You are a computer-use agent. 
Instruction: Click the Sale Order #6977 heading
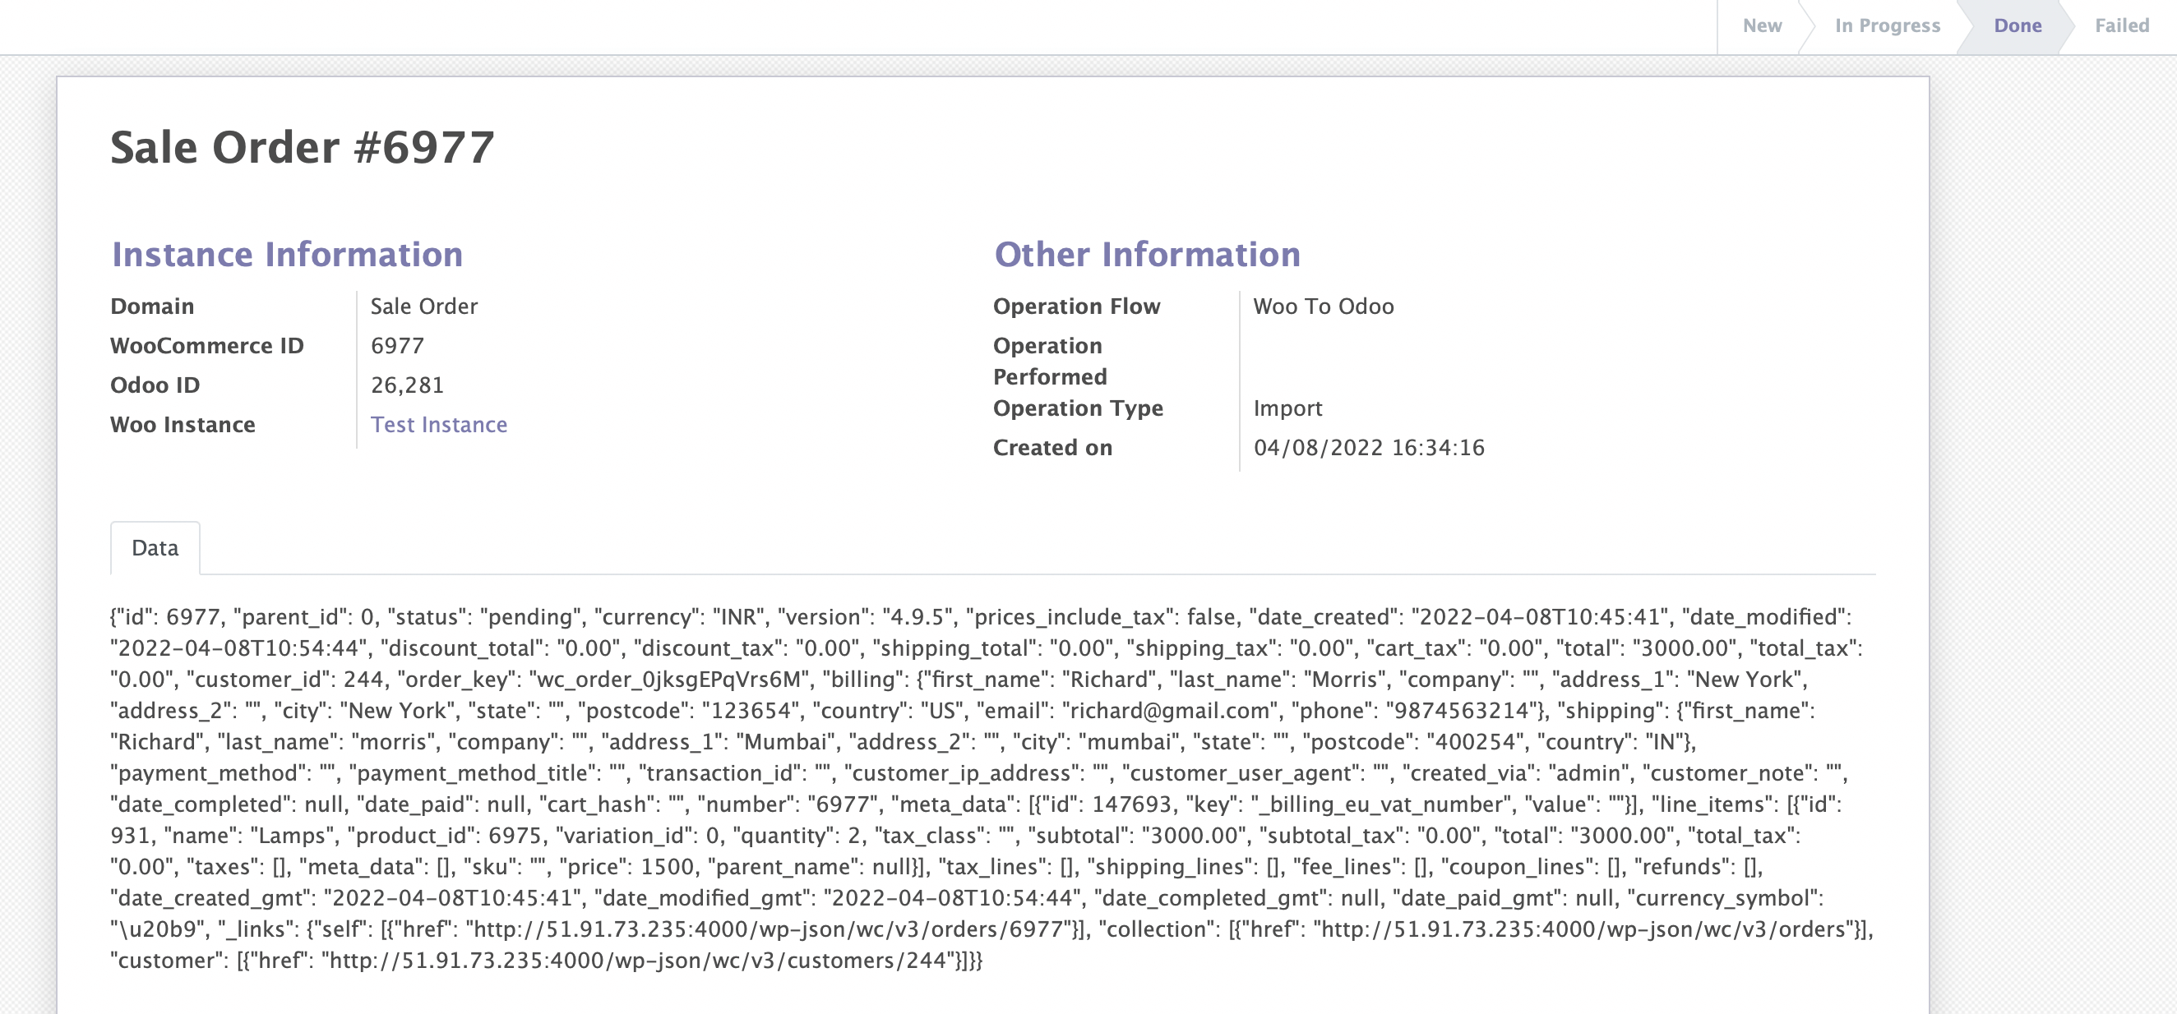point(302,148)
